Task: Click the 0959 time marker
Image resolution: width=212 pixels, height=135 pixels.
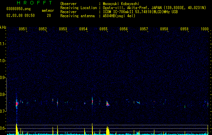Action: click(x=184, y=29)
